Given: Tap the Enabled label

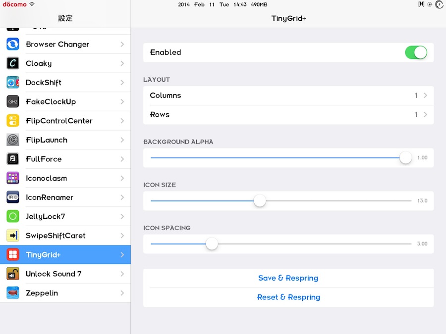Looking at the screenshot, I should [x=166, y=52].
